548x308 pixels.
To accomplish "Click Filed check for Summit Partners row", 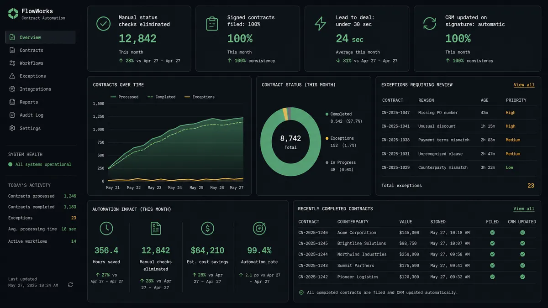I will click(x=492, y=266).
